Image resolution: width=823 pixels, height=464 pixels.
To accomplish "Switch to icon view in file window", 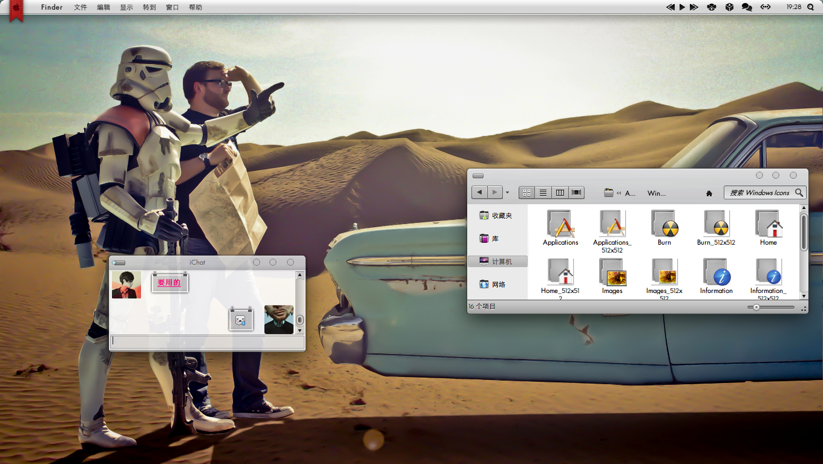I will 527,193.
